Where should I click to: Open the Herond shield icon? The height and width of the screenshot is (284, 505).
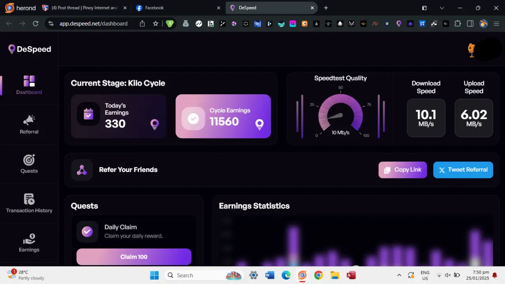click(170, 24)
